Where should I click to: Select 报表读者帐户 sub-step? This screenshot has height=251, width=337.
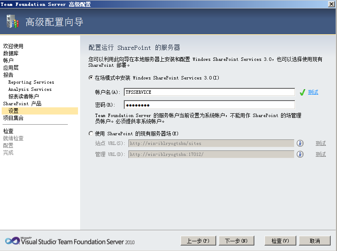(23, 96)
